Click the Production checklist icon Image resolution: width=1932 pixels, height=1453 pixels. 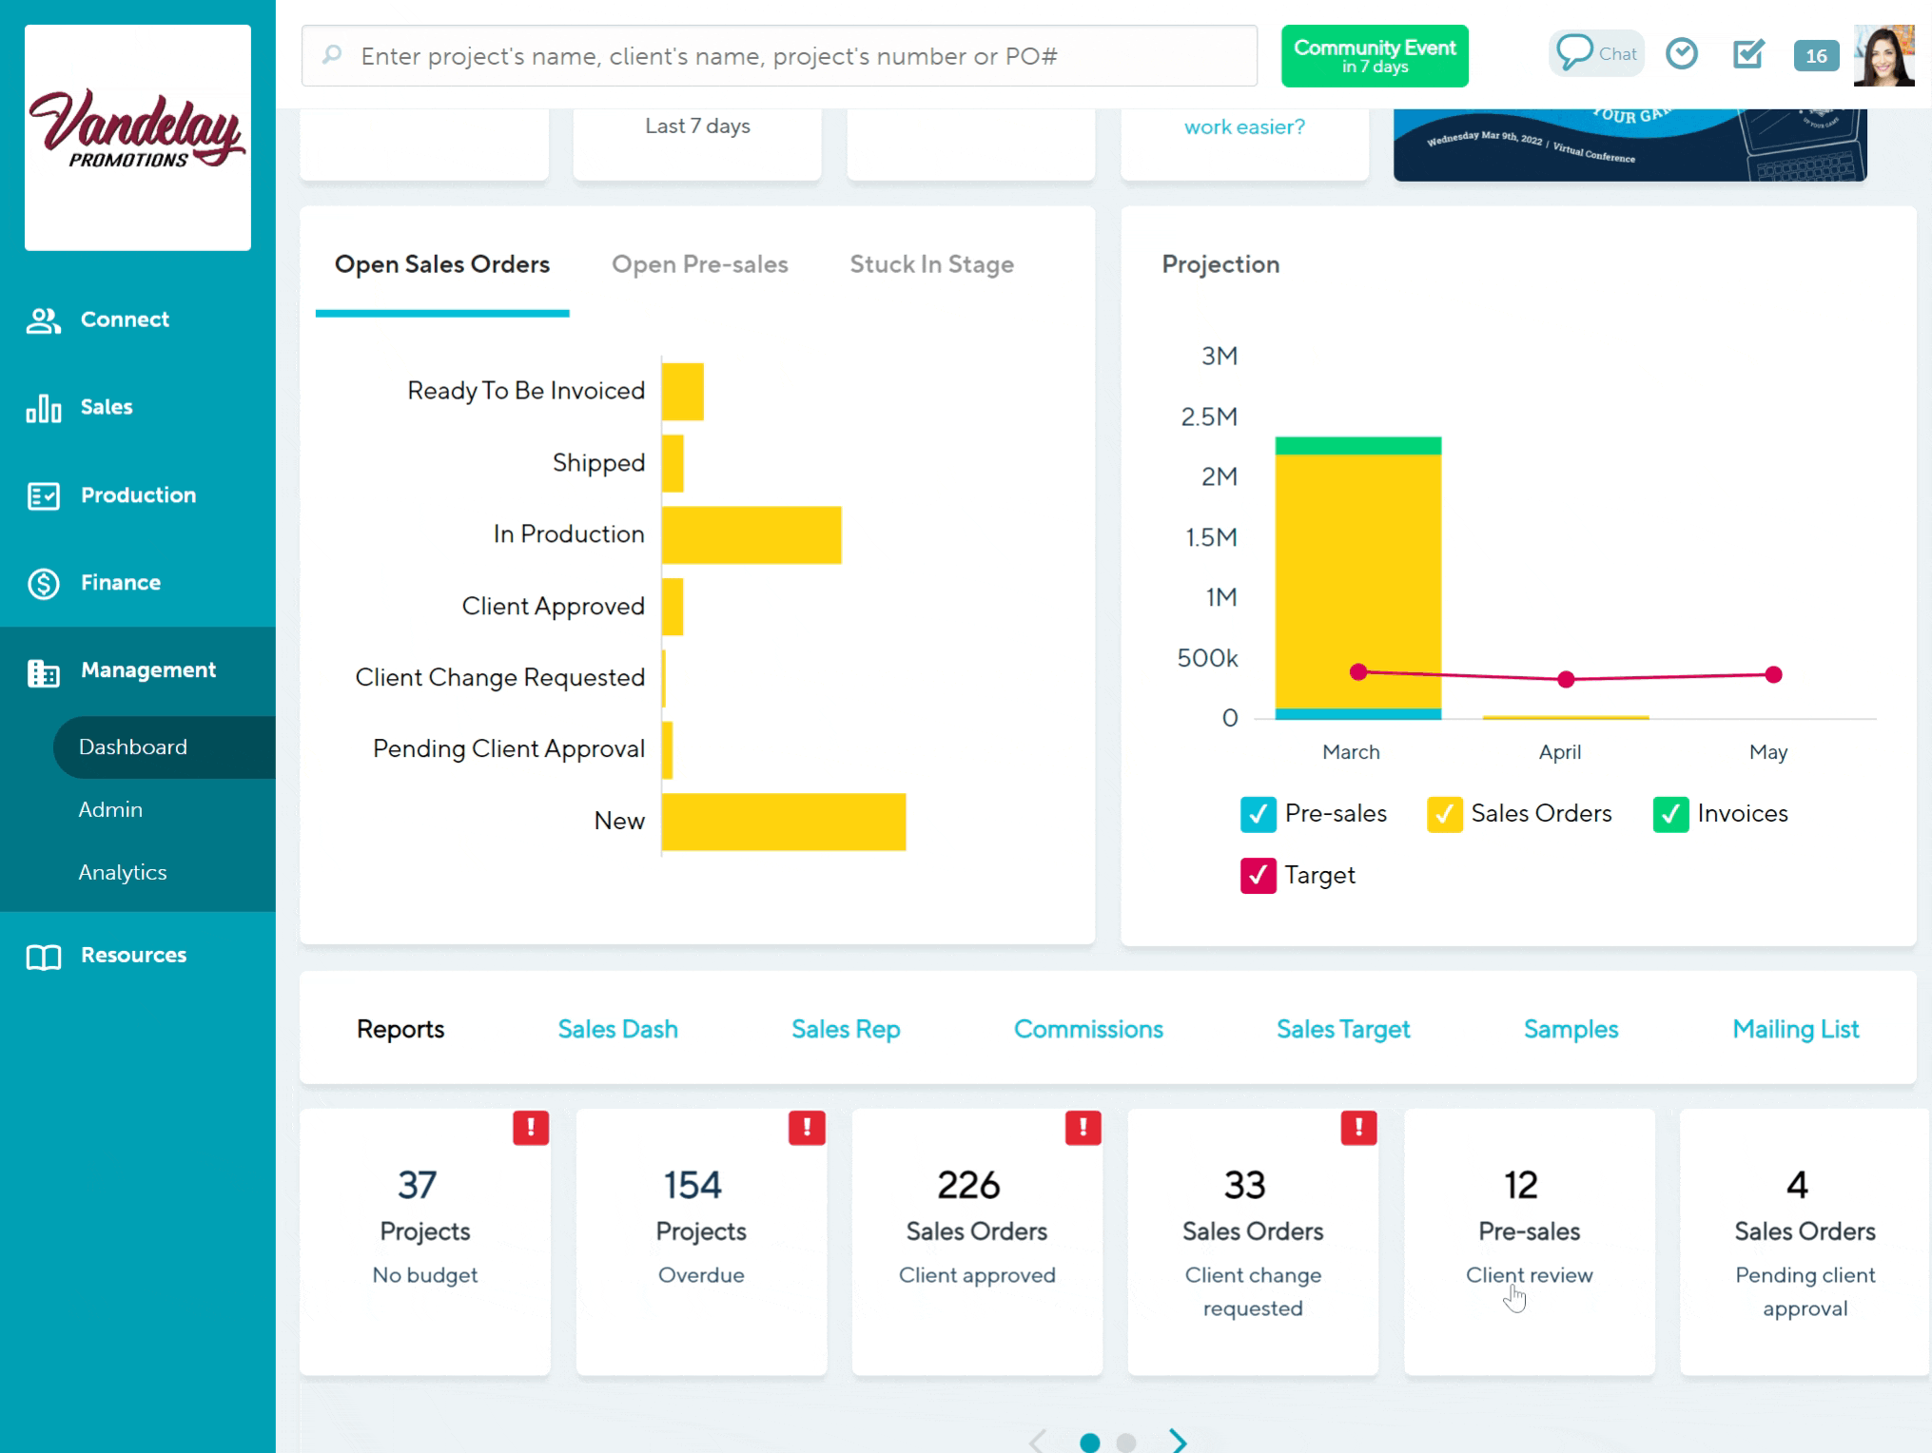[43, 494]
